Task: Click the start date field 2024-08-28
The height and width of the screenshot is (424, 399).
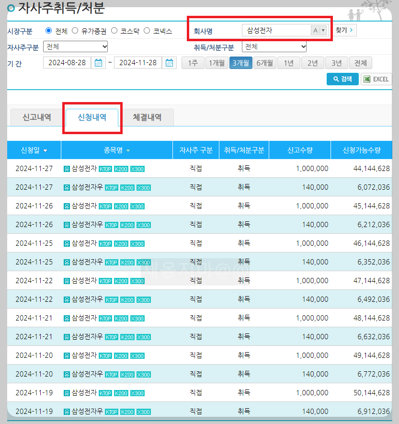Action: tap(67, 63)
